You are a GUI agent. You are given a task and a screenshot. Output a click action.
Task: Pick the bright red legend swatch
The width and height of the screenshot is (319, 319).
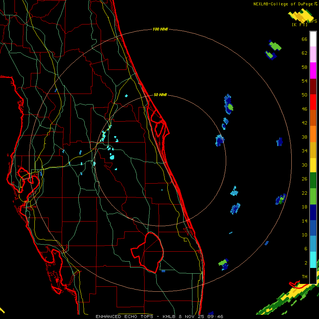pos(313,102)
